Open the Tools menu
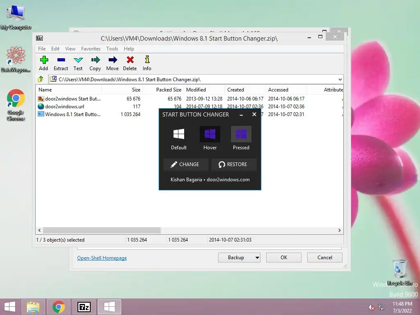This screenshot has width=420, height=315. click(x=112, y=49)
